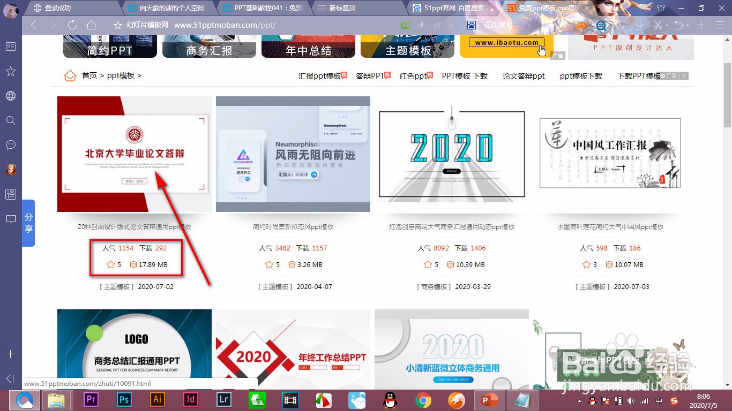Bookmark this page with the star icon

(118, 25)
